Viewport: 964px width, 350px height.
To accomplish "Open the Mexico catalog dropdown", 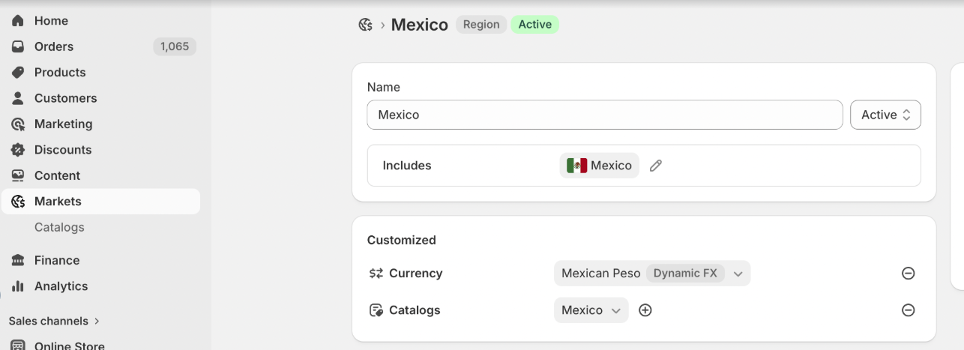I will 591,310.
